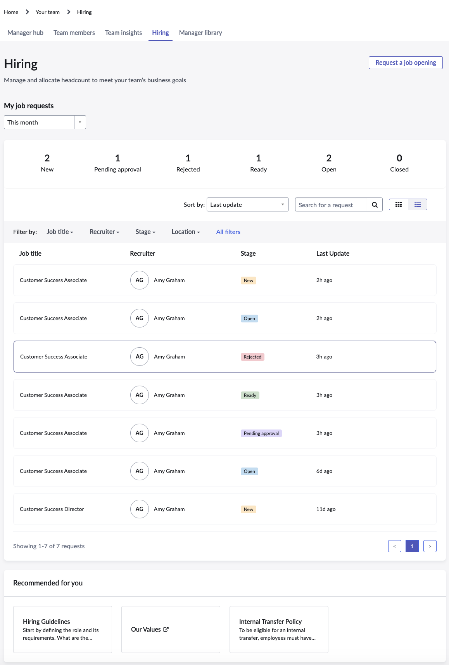Click AG avatar in Customer Success Director row
Image resolution: width=449 pixels, height=665 pixels.
click(x=140, y=509)
